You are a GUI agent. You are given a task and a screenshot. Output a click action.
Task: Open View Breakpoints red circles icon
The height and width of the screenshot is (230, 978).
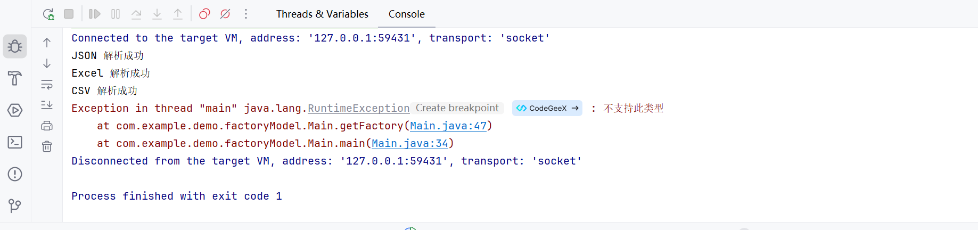coord(204,14)
